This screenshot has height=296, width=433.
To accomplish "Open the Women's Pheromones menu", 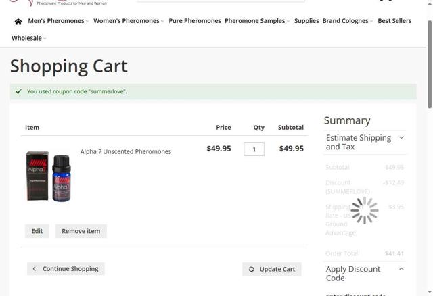I will pyautogui.click(x=129, y=21).
